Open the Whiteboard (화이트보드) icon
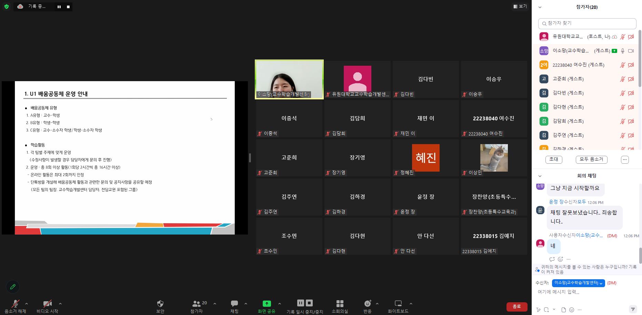This screenshot has width=642, height=315. tap(398, 304)
